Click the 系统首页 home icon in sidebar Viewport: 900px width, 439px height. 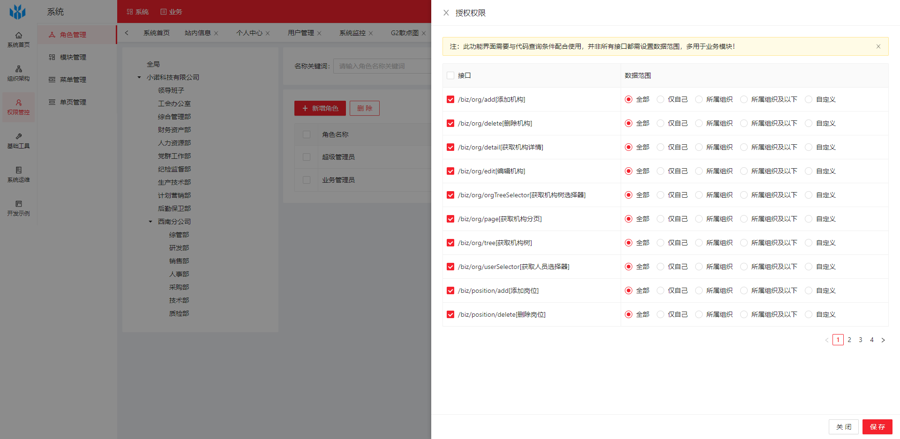[18, 35]
